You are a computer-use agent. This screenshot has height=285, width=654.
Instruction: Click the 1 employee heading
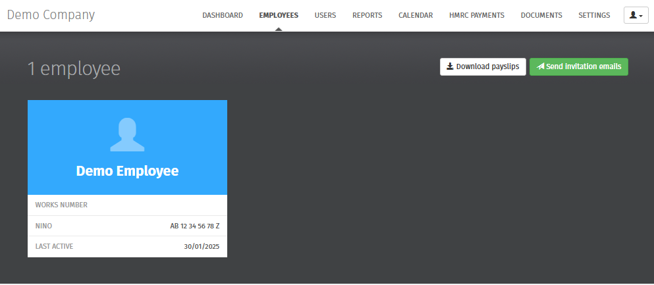74,68
